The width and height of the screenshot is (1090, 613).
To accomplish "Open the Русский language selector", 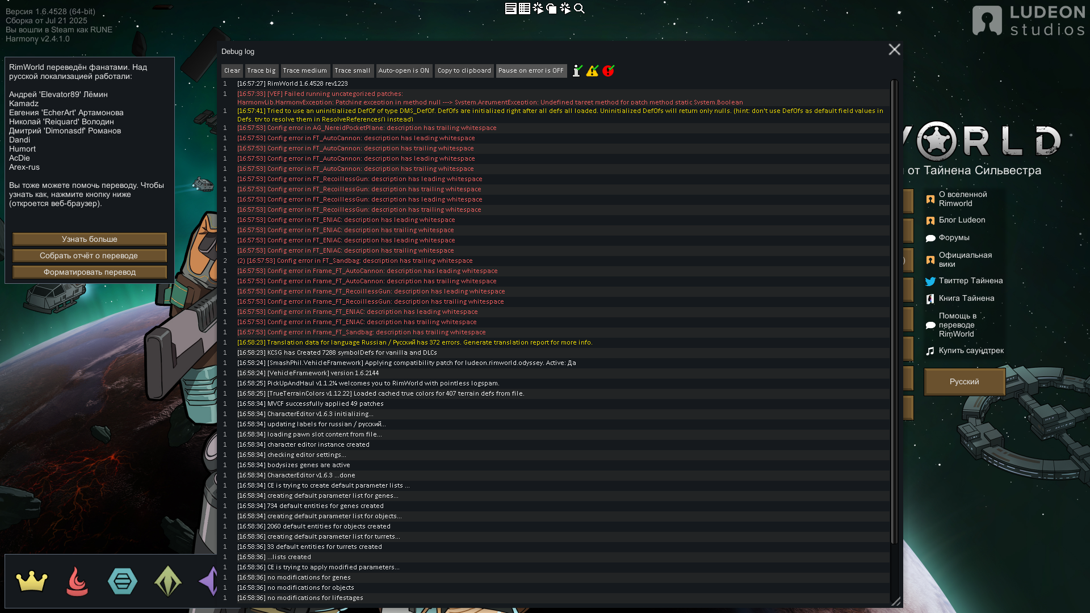I will pos(964,381).
